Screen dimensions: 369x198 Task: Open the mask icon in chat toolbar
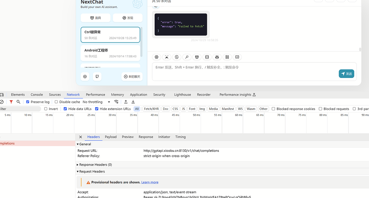click(x=197, y=57)
